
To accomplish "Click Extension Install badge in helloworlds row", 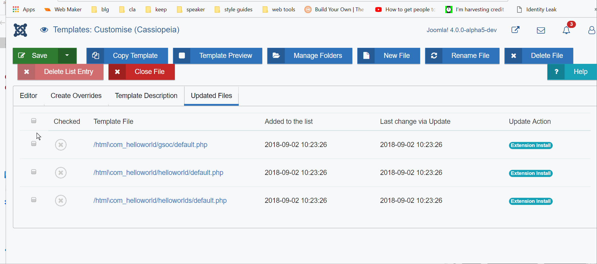I will pos(531,201).
